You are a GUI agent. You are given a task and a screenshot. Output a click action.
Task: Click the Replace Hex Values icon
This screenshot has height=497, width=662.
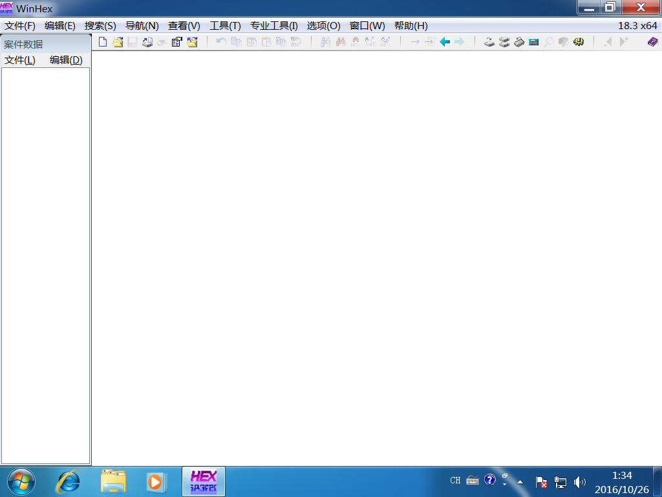pos(385,42)
